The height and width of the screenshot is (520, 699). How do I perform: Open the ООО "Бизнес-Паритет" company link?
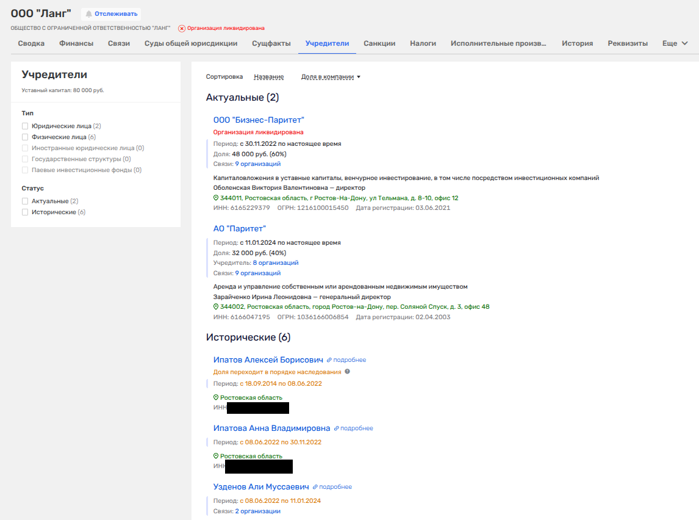pos(259,120)
